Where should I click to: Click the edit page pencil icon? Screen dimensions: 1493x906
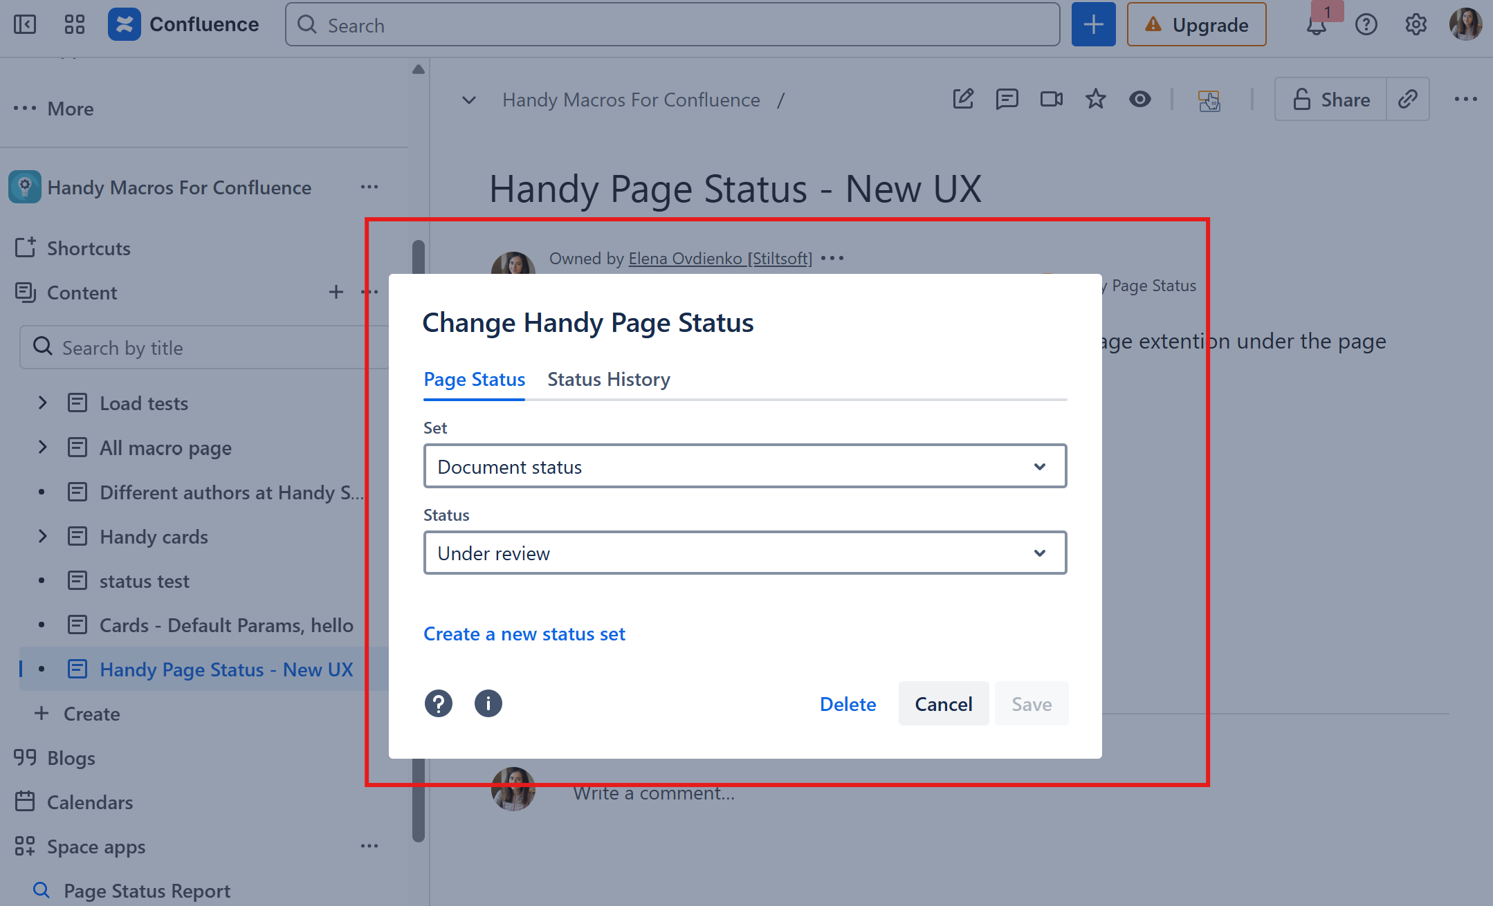(x=963, y=100)
